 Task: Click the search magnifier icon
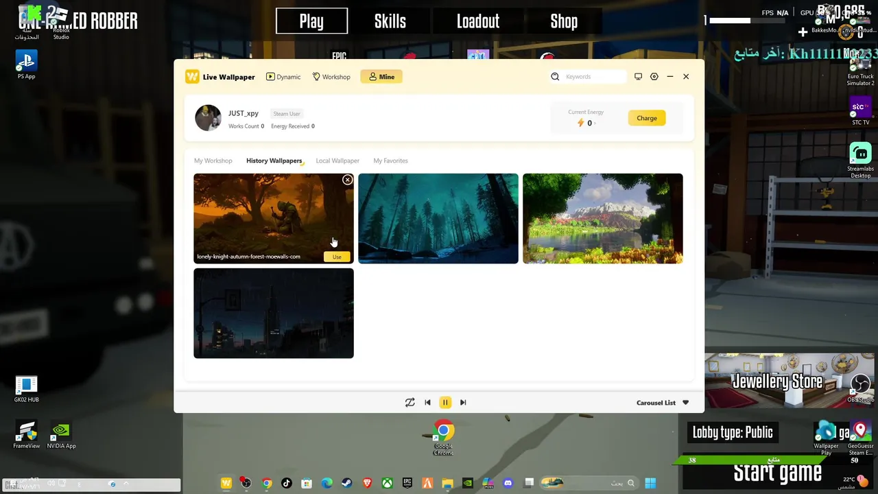pyautogui.click(x=555, y=77)
